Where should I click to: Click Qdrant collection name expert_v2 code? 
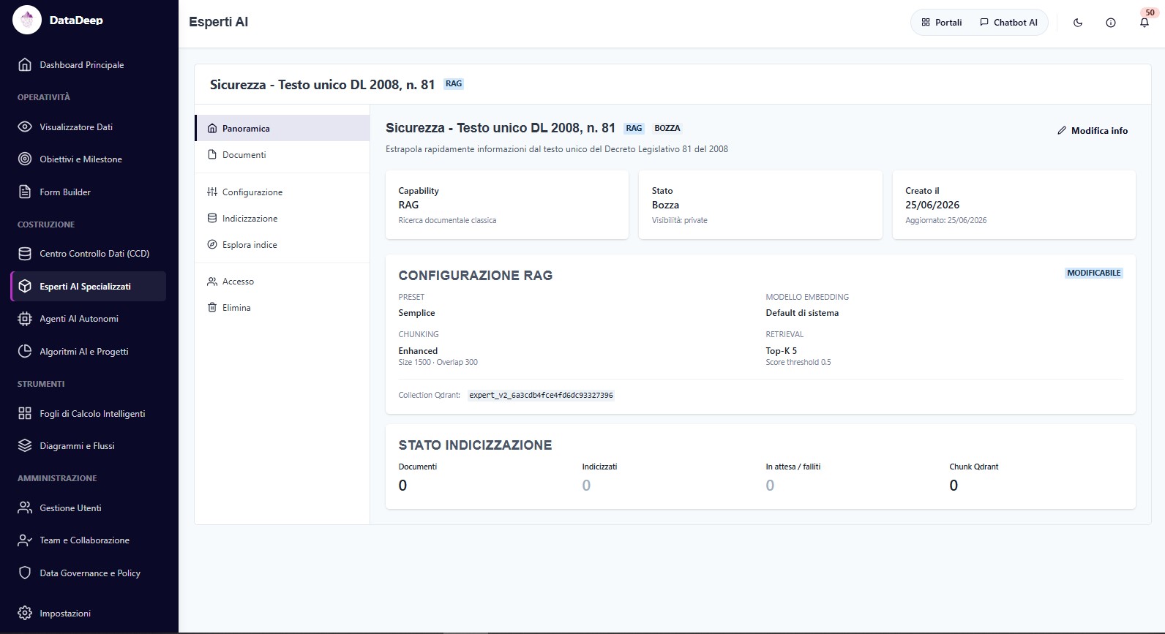(541, 395)
